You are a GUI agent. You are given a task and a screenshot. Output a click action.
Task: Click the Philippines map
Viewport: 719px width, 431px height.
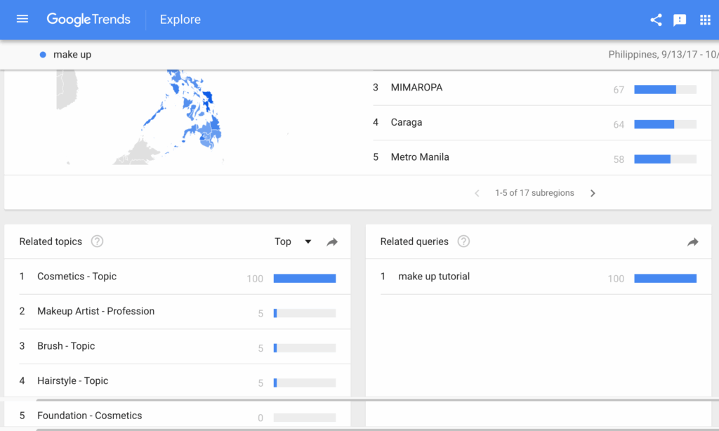[x=190, y=112]
